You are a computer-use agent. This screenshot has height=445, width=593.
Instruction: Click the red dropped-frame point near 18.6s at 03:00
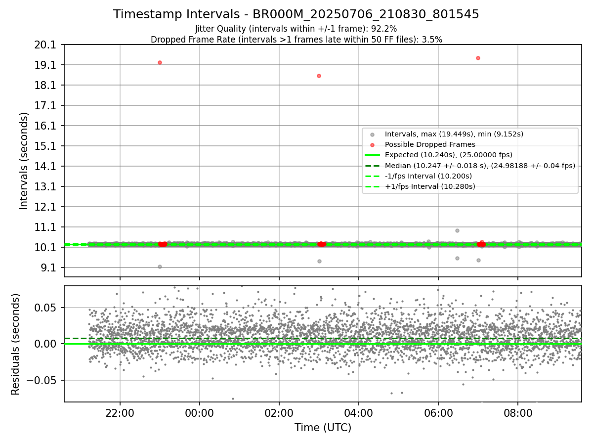[319, 76]
